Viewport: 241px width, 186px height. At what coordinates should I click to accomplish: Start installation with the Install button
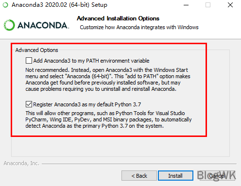point(175,176)
